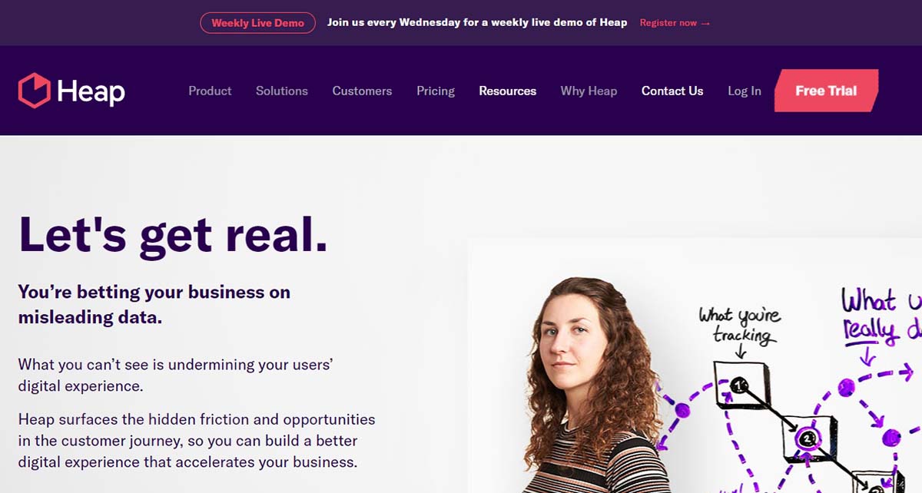Select Why Heap in navigation
Screen dimensions: 922x493
[x=589, y=91]
